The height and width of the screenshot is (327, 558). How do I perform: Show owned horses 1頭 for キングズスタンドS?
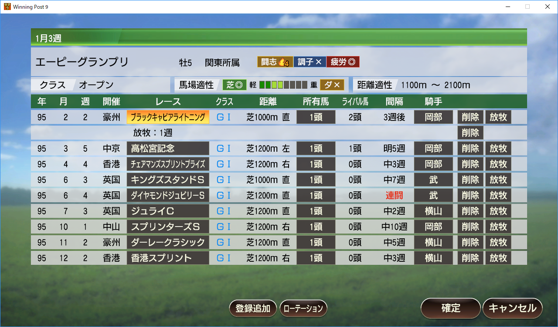pyautogui.click(x=316, y=180)
